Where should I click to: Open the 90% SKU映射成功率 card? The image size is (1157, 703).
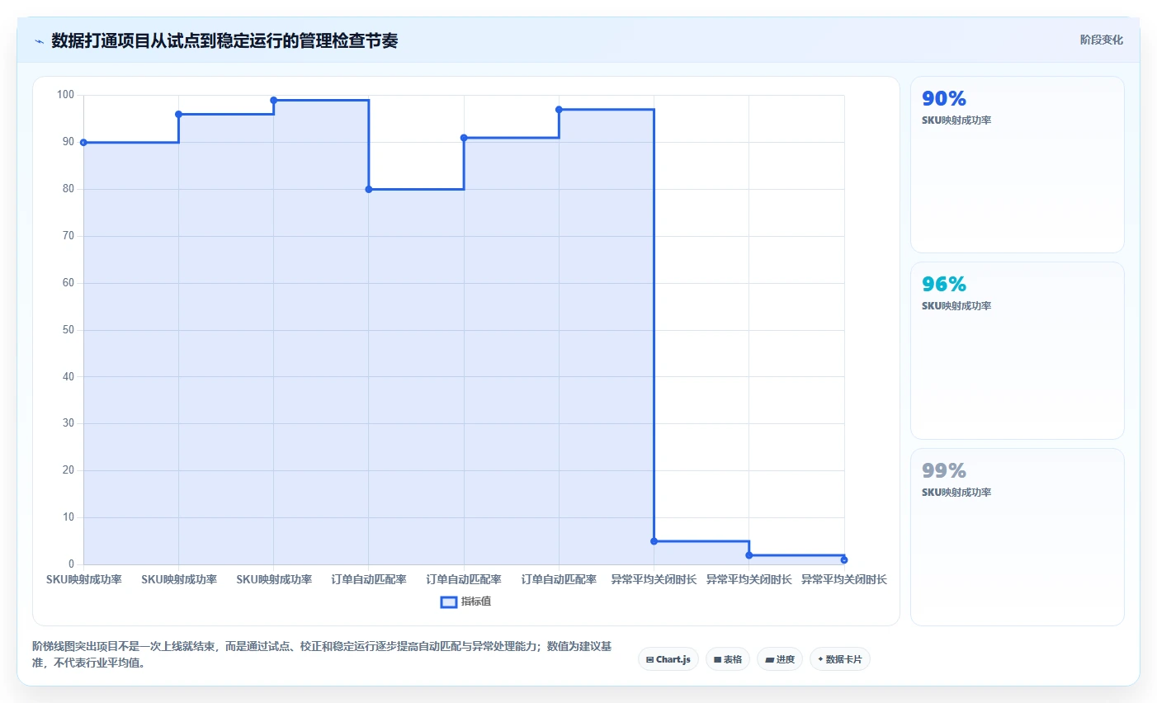[1017, 164]
